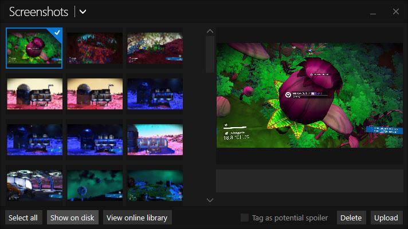The width and height of the screenshot is (408, 229).
Task: Uncheck the selected purple flower thumbnail checkmark
Action: click(57, 33)
